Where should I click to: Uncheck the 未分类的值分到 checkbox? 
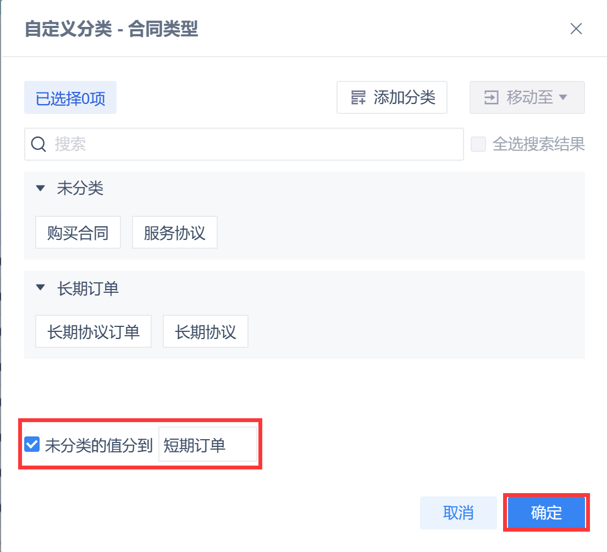point(32,445)
